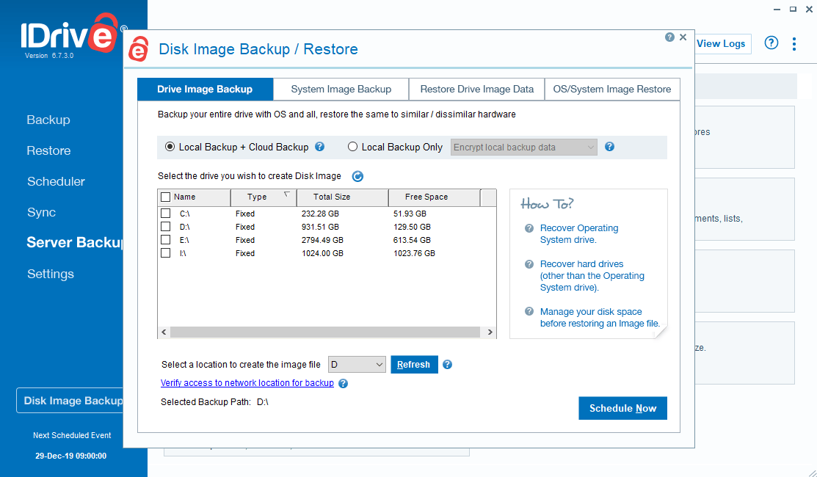
Task: Open the Restore Drive Image Data tab
Action: click(476, 89)
